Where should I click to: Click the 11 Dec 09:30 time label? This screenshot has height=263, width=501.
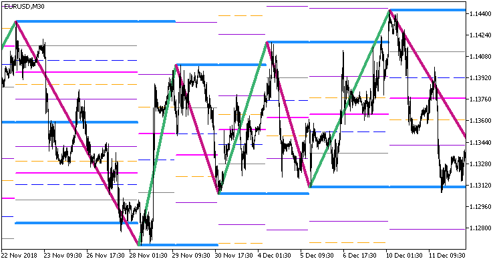(x=447, y=256)
